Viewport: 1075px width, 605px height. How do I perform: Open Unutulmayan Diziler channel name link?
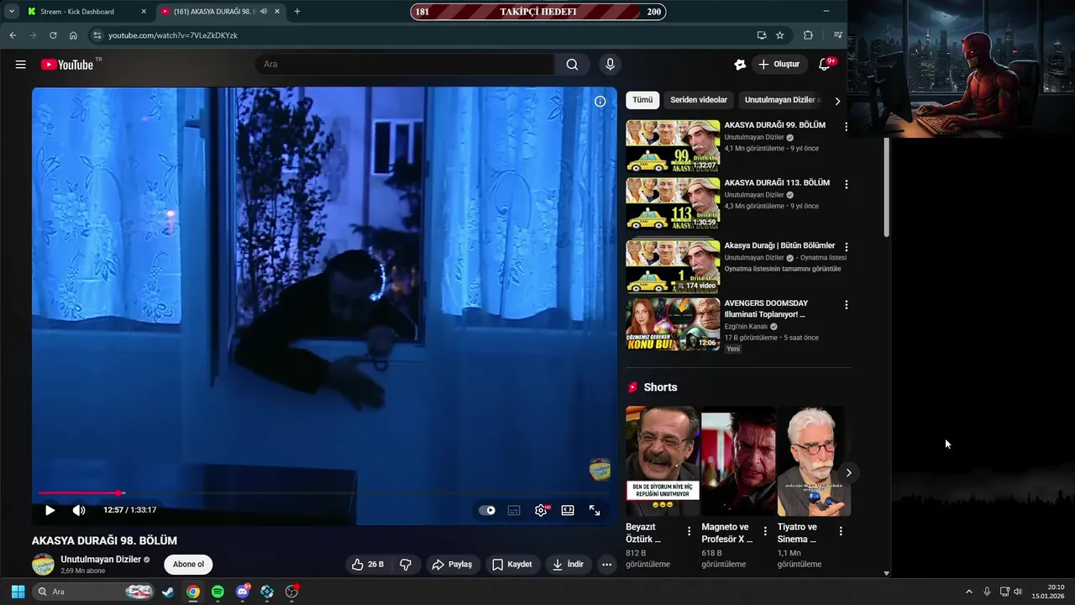tap(100, 560)
